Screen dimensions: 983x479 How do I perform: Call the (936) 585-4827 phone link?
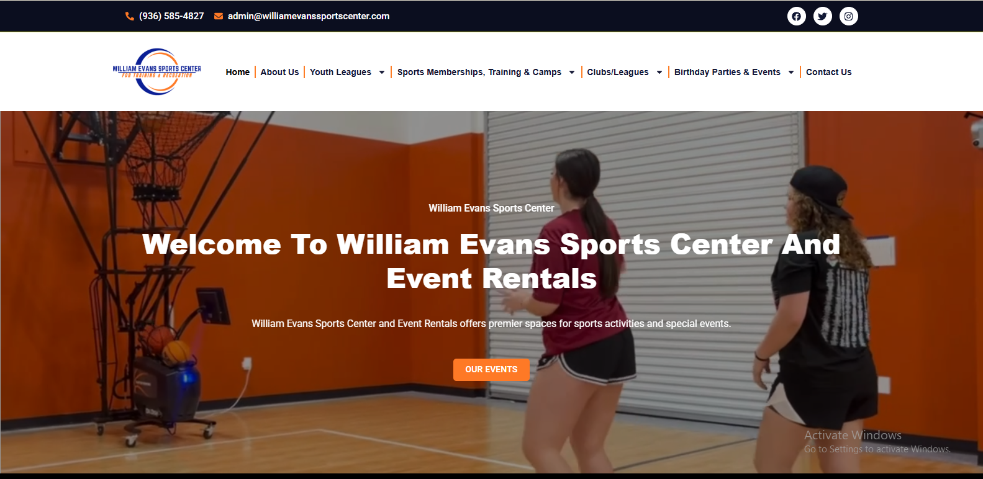coord(171,16)
